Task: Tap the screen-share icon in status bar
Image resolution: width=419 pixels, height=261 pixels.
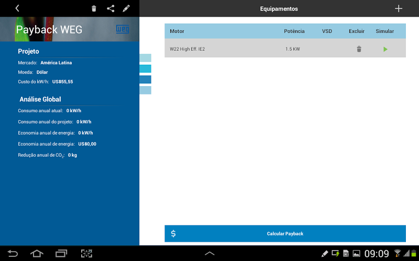Action: click(x=336, y=253)
